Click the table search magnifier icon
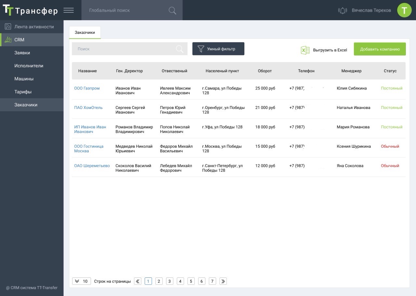 tap(179, 49)
